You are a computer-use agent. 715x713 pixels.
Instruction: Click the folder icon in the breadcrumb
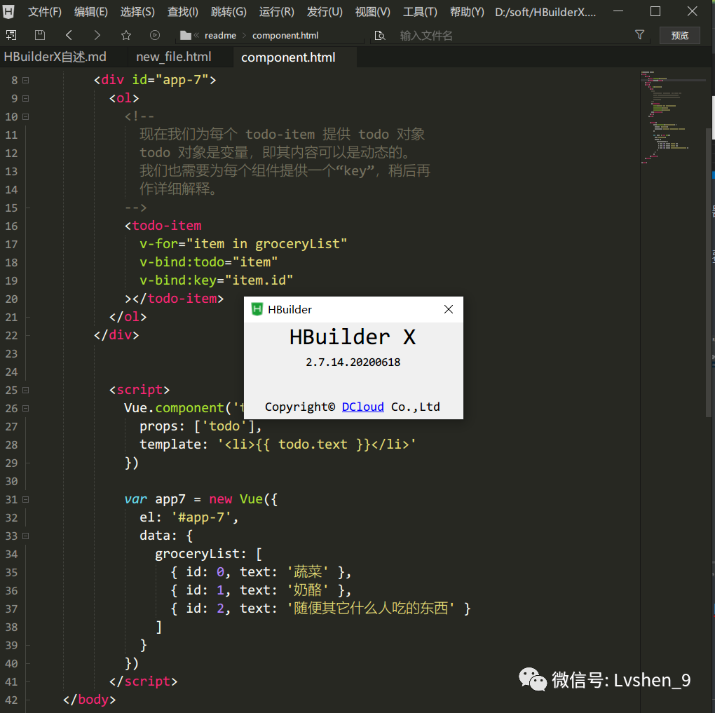(x=186, y=35)
